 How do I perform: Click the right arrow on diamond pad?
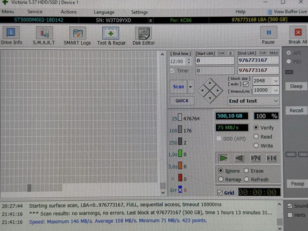pos(218,91)
